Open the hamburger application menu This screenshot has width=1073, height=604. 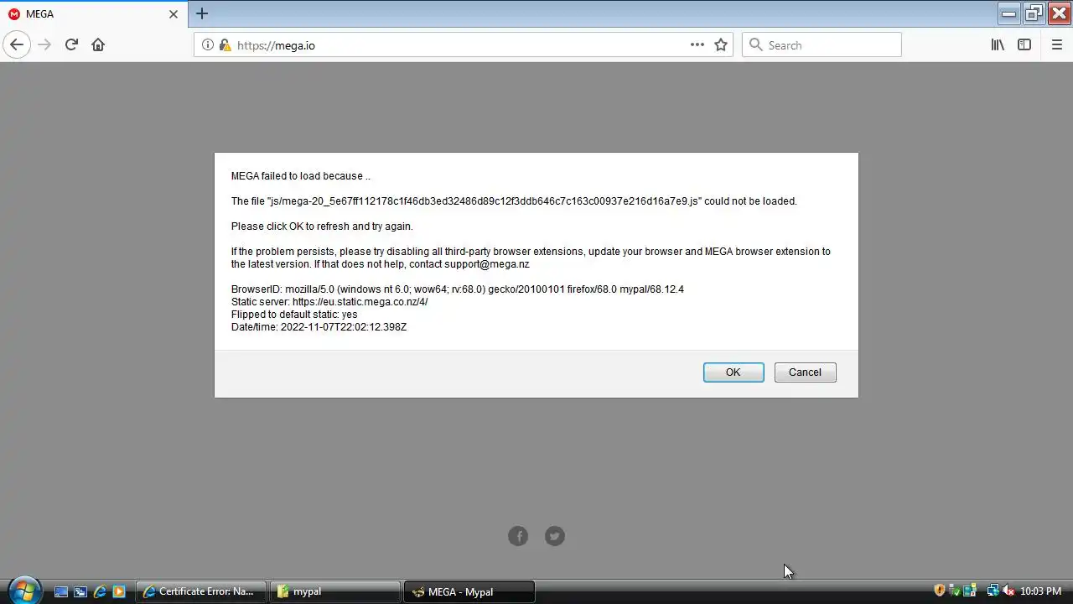[1057, 45]
